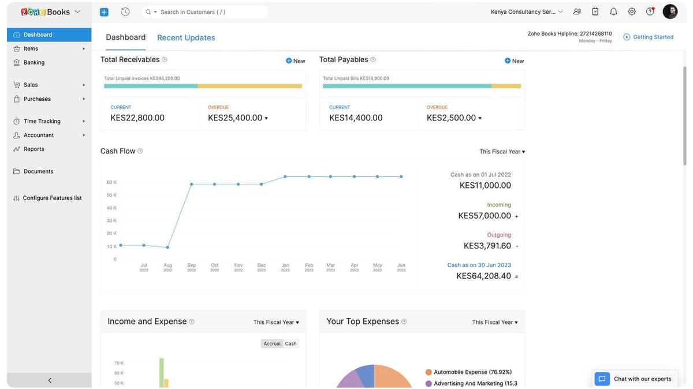Expand the receivables overdue amount dropdown

[x=266, y=118]
